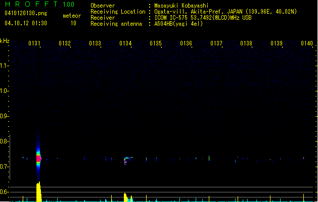The height and width of the screenshot is (202, 318).
Task: Click the 0.7 kHz axis label
Action: pos(4,167)
